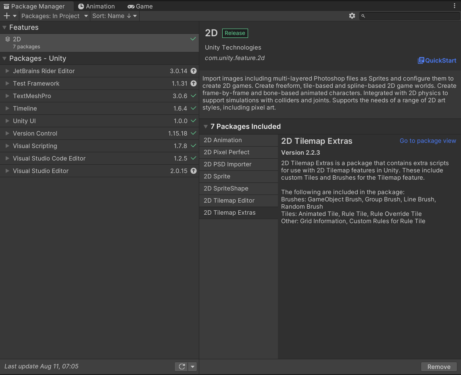461x375 pixels.
Task: Select the JetBrains Rider Editor package
Action: [99, 71]
